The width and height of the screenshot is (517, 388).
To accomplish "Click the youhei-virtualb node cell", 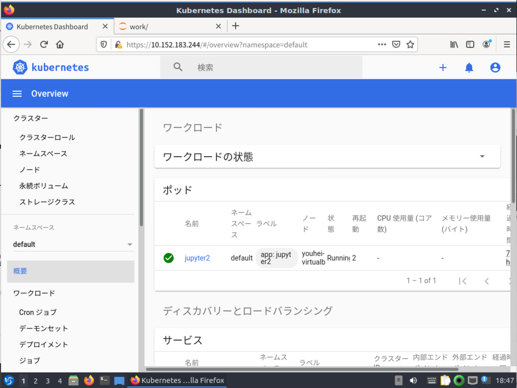I will click(314, 258).
